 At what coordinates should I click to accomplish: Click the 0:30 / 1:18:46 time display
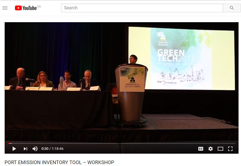(x=52, y=149)
